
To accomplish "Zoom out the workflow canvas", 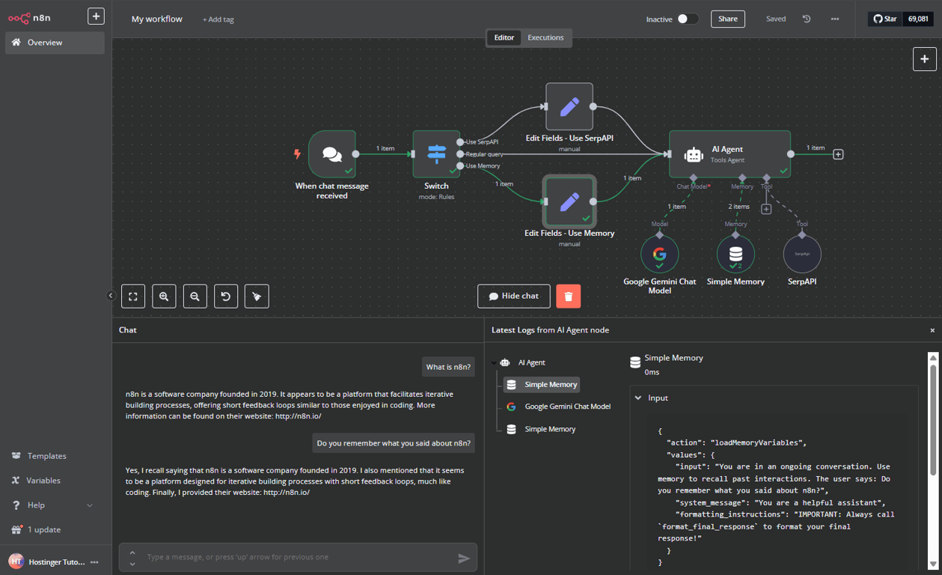I will (195, 296).
